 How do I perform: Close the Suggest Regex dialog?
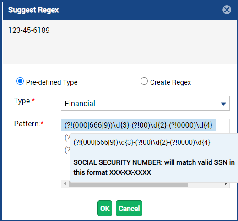click(x=227, y=10)
